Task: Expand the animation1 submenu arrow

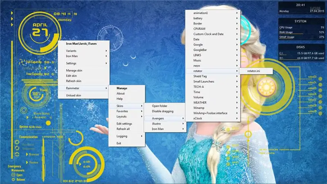Action: tap(237, 13)
